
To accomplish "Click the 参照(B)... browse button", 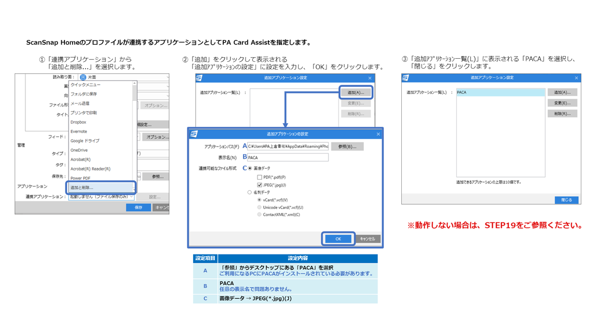I will [x=347, y=146].
